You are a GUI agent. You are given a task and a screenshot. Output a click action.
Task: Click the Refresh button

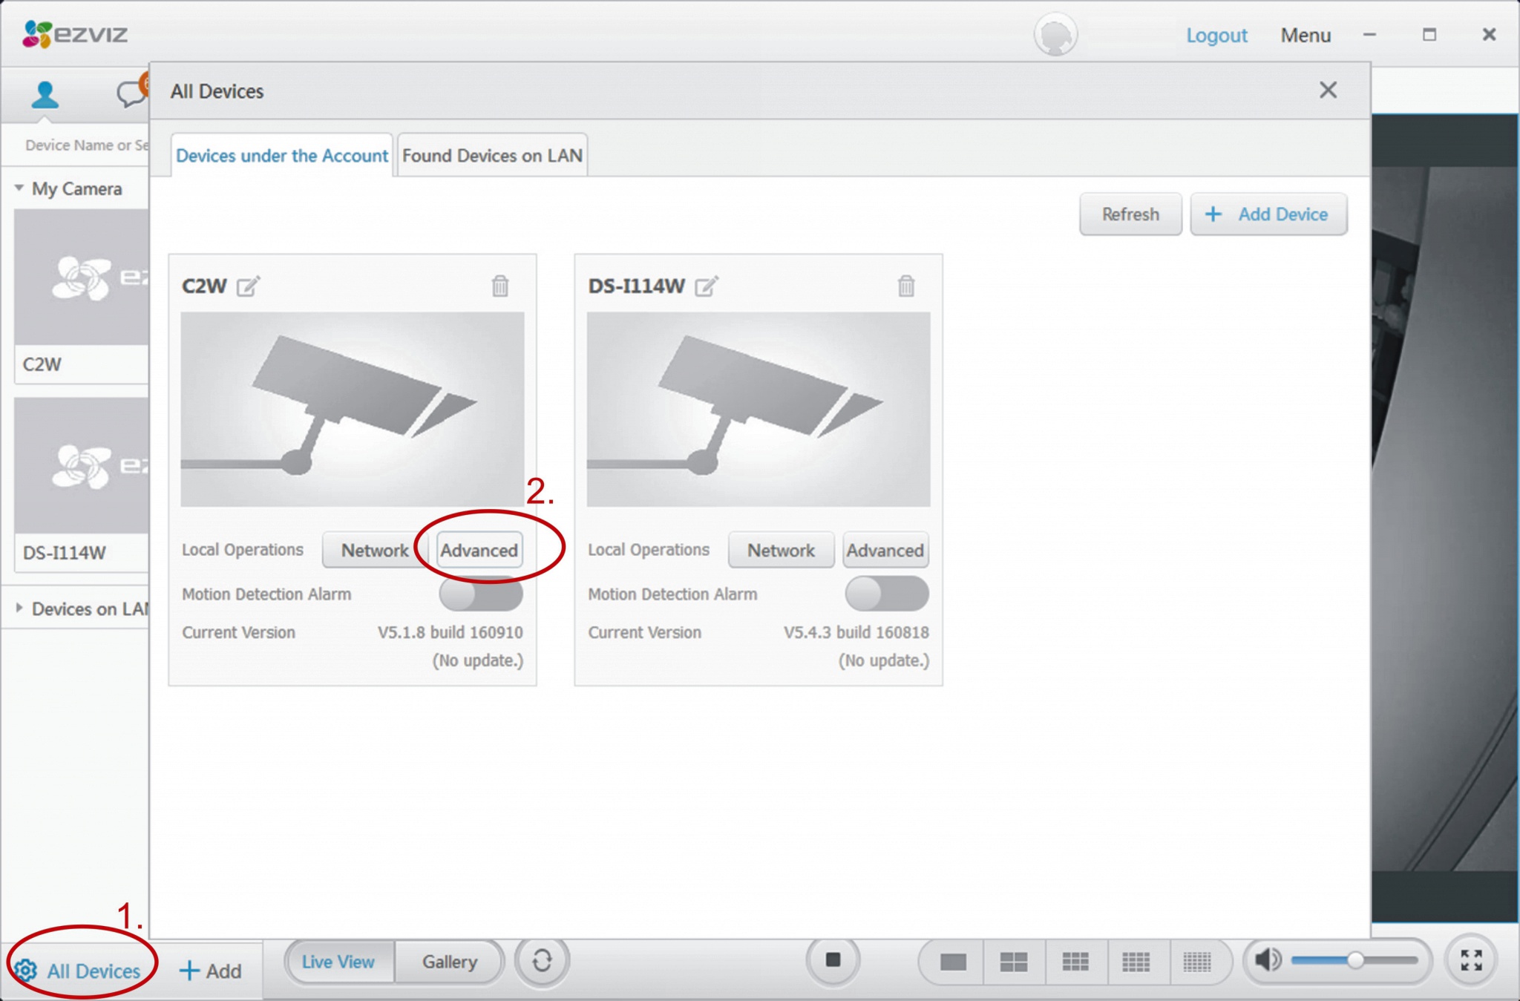point(1130,214)
